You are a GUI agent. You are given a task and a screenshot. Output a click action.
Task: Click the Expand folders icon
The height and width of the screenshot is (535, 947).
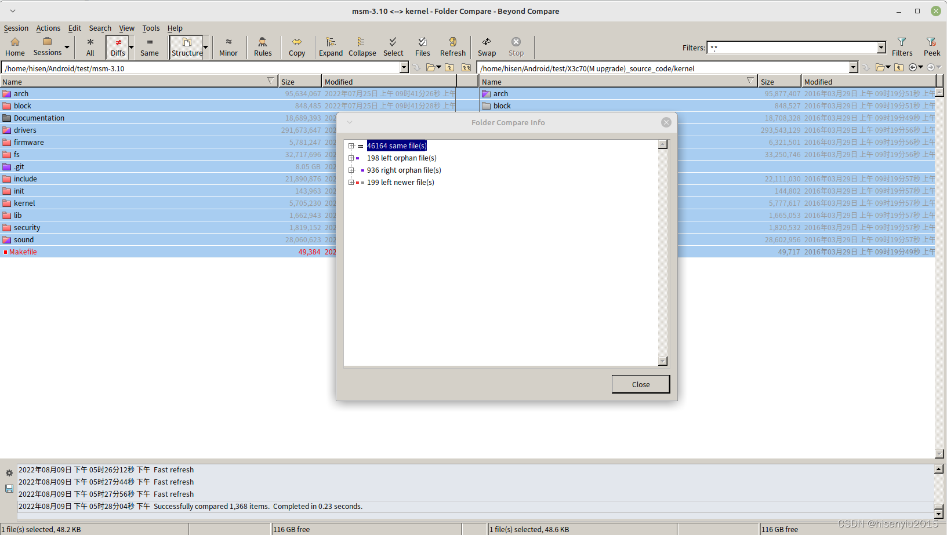pyautogui.click(x=331, y=46)
